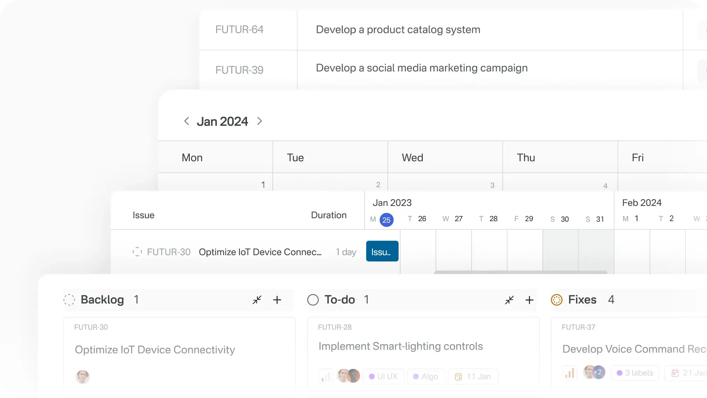The height and width of the screenshot is (398, 707).
Task: Click the Issue column header
Action: pos(144,215)
